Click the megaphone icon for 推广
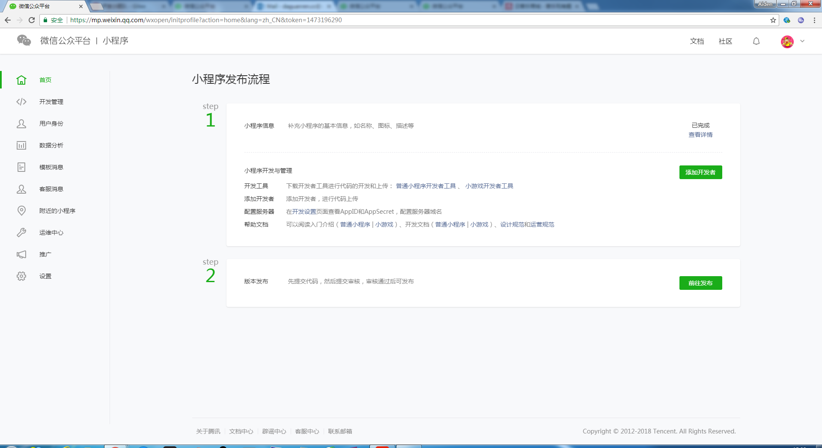The width and height of the screenshot is (822, 448). 21,254
